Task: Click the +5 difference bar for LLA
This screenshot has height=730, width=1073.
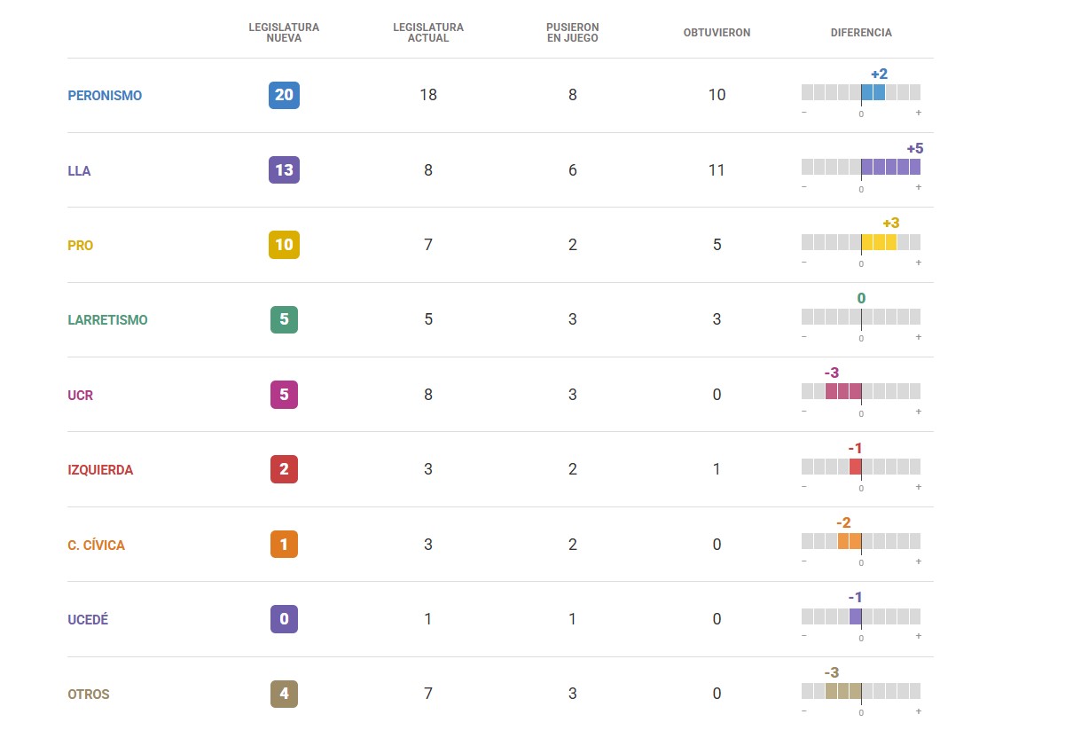Action: coord(890,167)
